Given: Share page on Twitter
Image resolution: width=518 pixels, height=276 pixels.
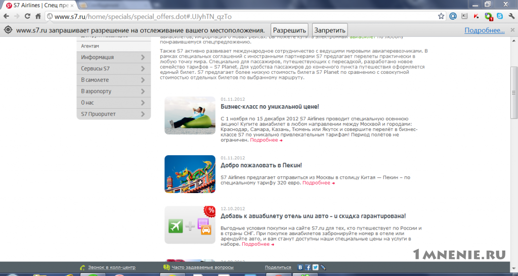Looking at the screenshot, I should pos(316,267).
